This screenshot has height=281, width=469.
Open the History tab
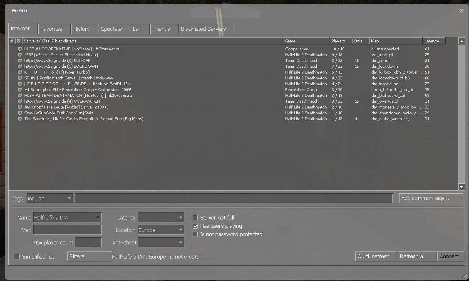coord(84,29)
